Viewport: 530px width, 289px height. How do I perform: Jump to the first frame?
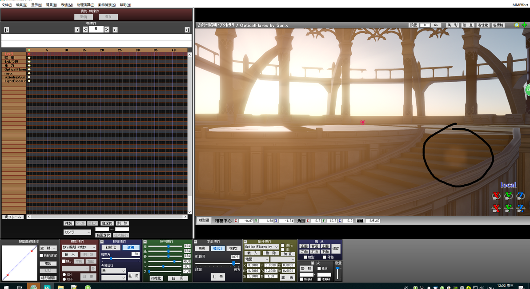tap(6, 30)
